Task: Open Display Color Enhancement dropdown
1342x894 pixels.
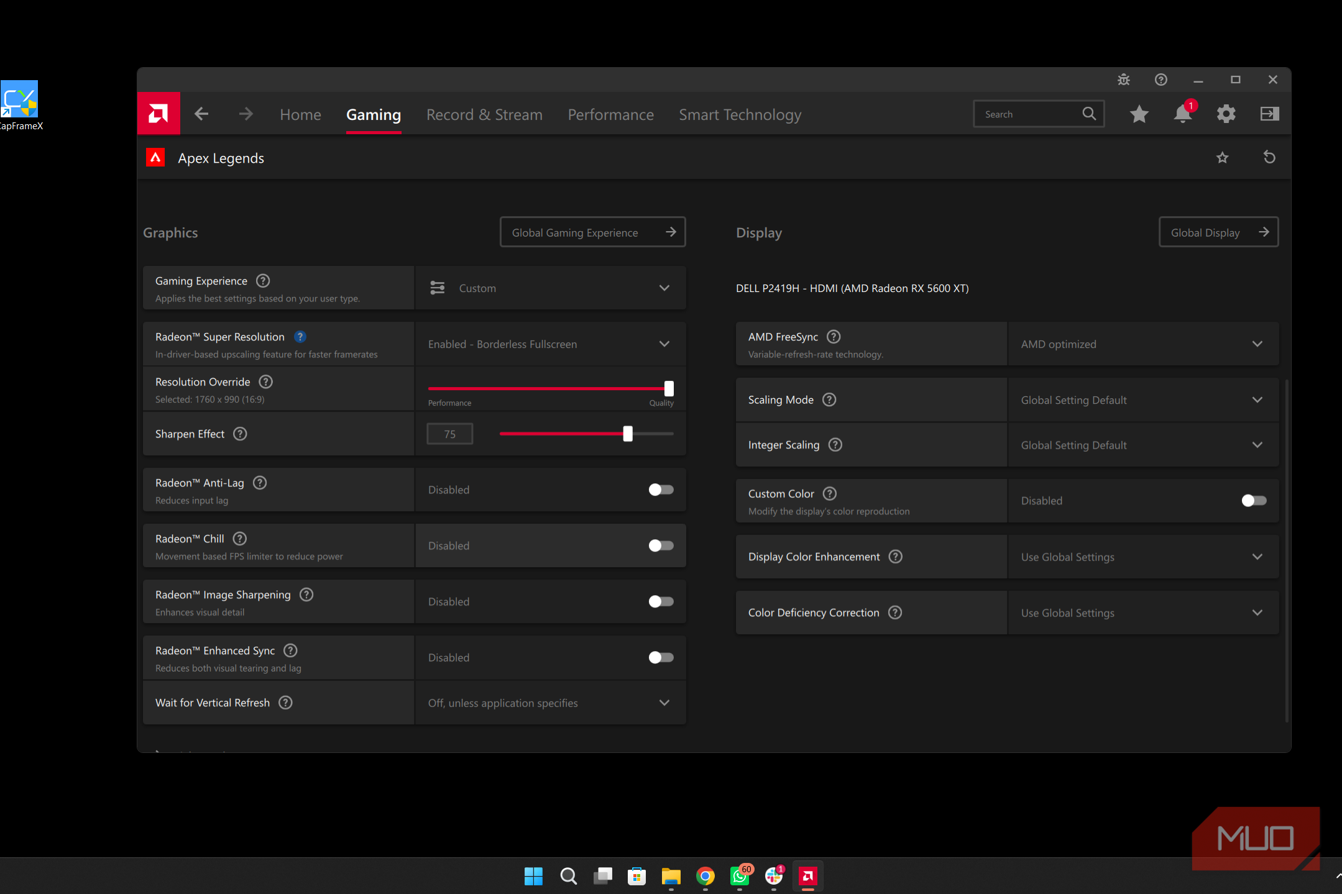Action: click(1144, 557)
